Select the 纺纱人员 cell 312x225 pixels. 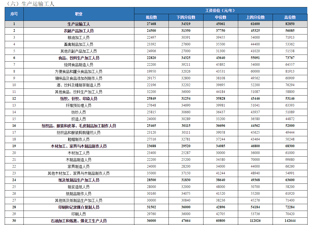[x=79, y=112]
